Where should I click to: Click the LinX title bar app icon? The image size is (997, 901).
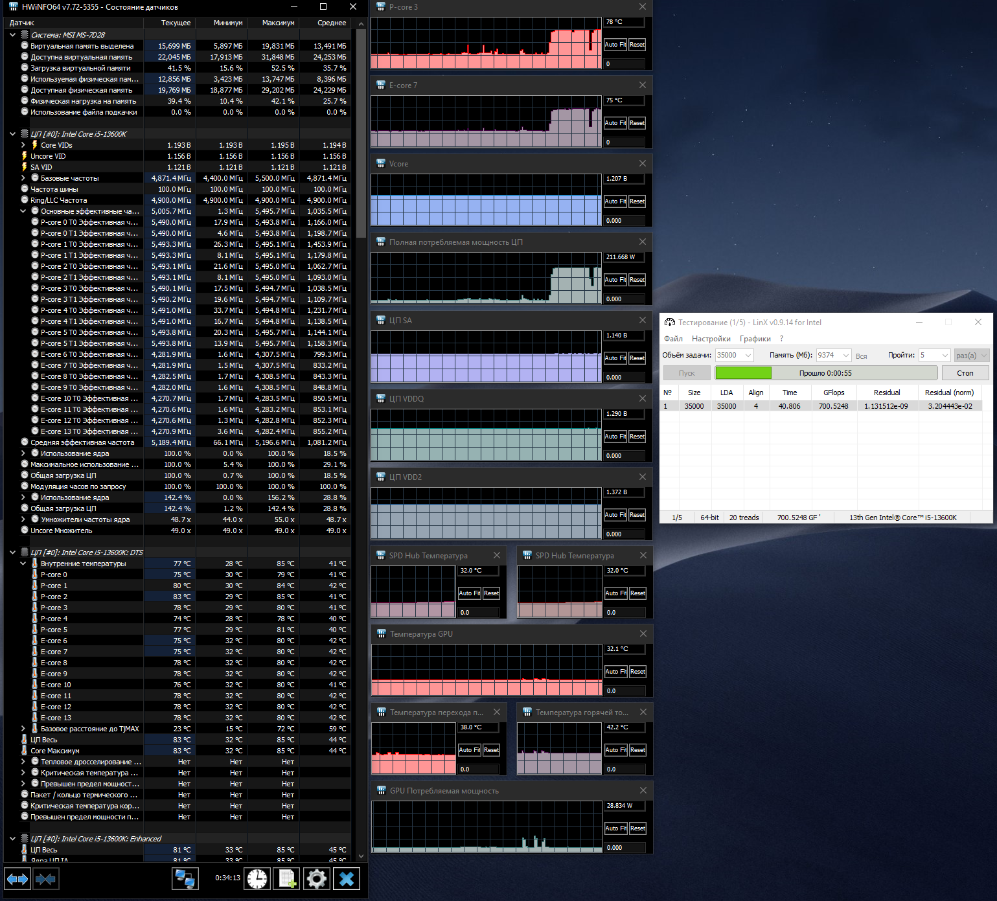tap(670, 322)
